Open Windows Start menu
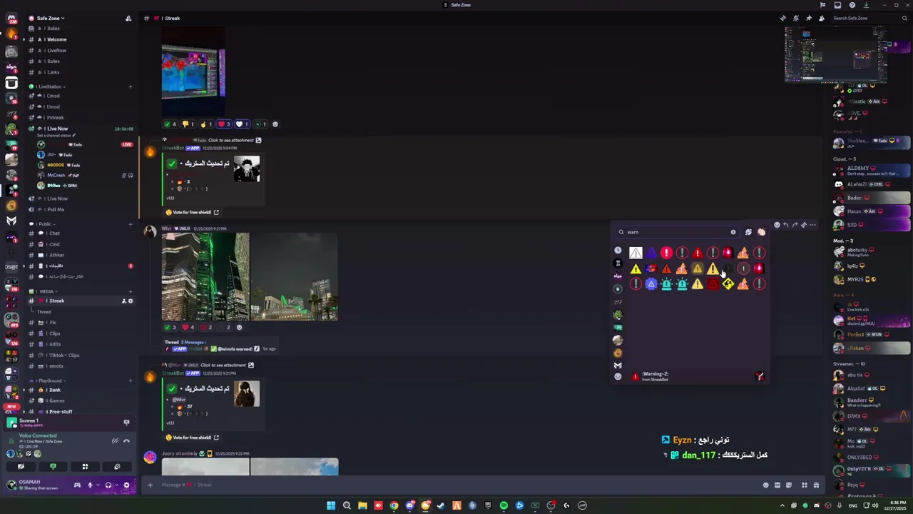 [x=331, y=505]
